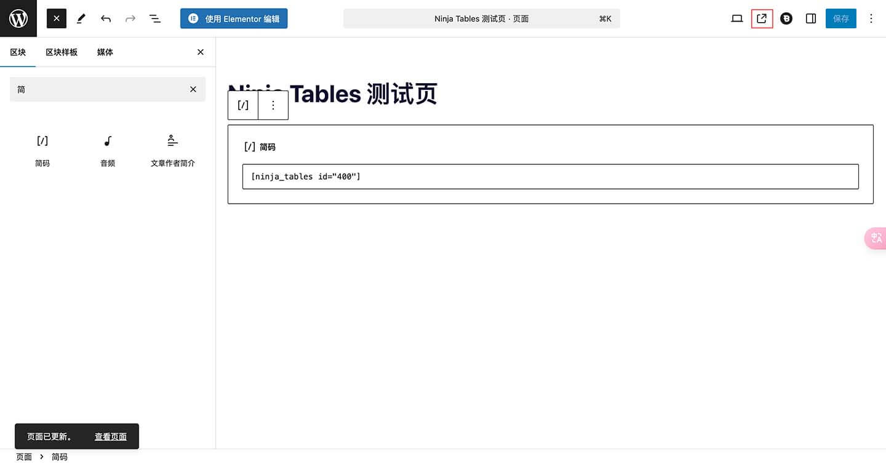Click the pink translate floating icon
The image size is (886, 464).
[876, 238]
